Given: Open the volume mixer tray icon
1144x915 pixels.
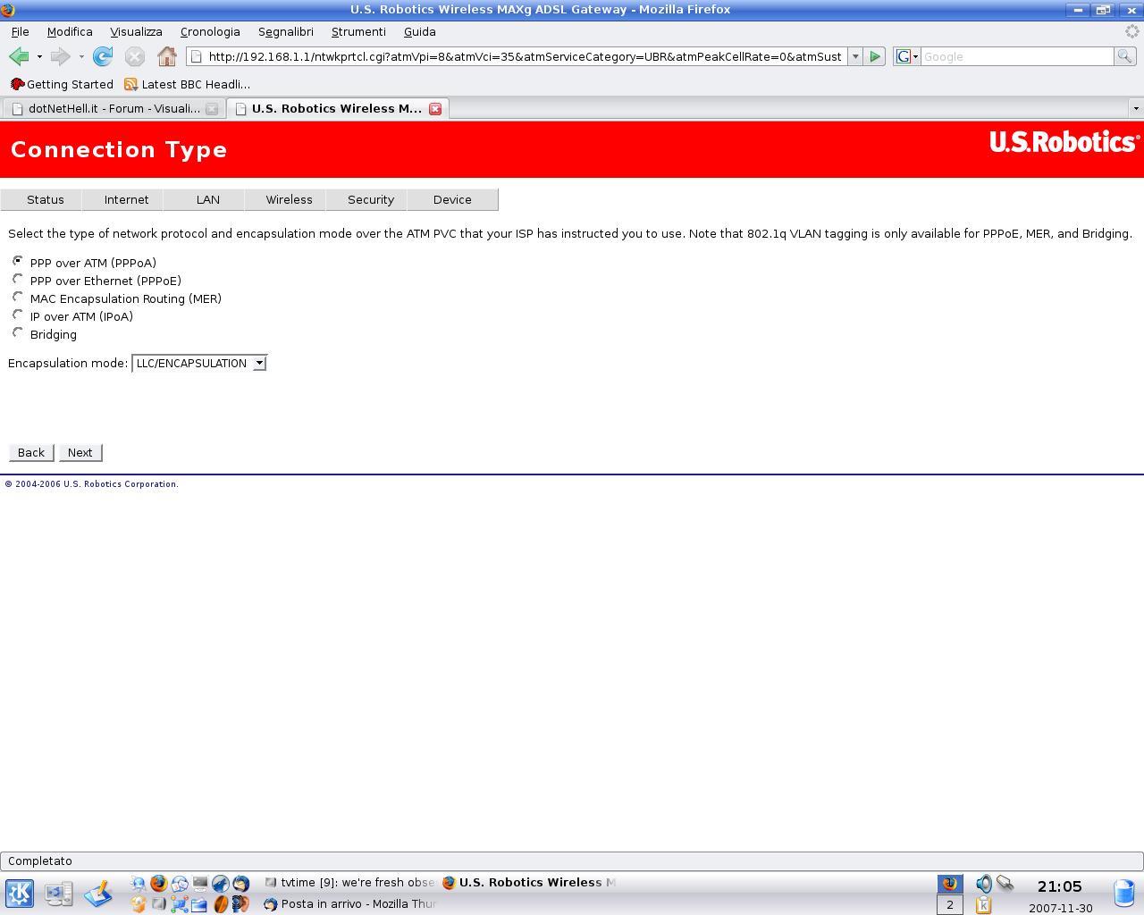Looking at the screenshot, I should pyautogui.click(x=983, y=884).
